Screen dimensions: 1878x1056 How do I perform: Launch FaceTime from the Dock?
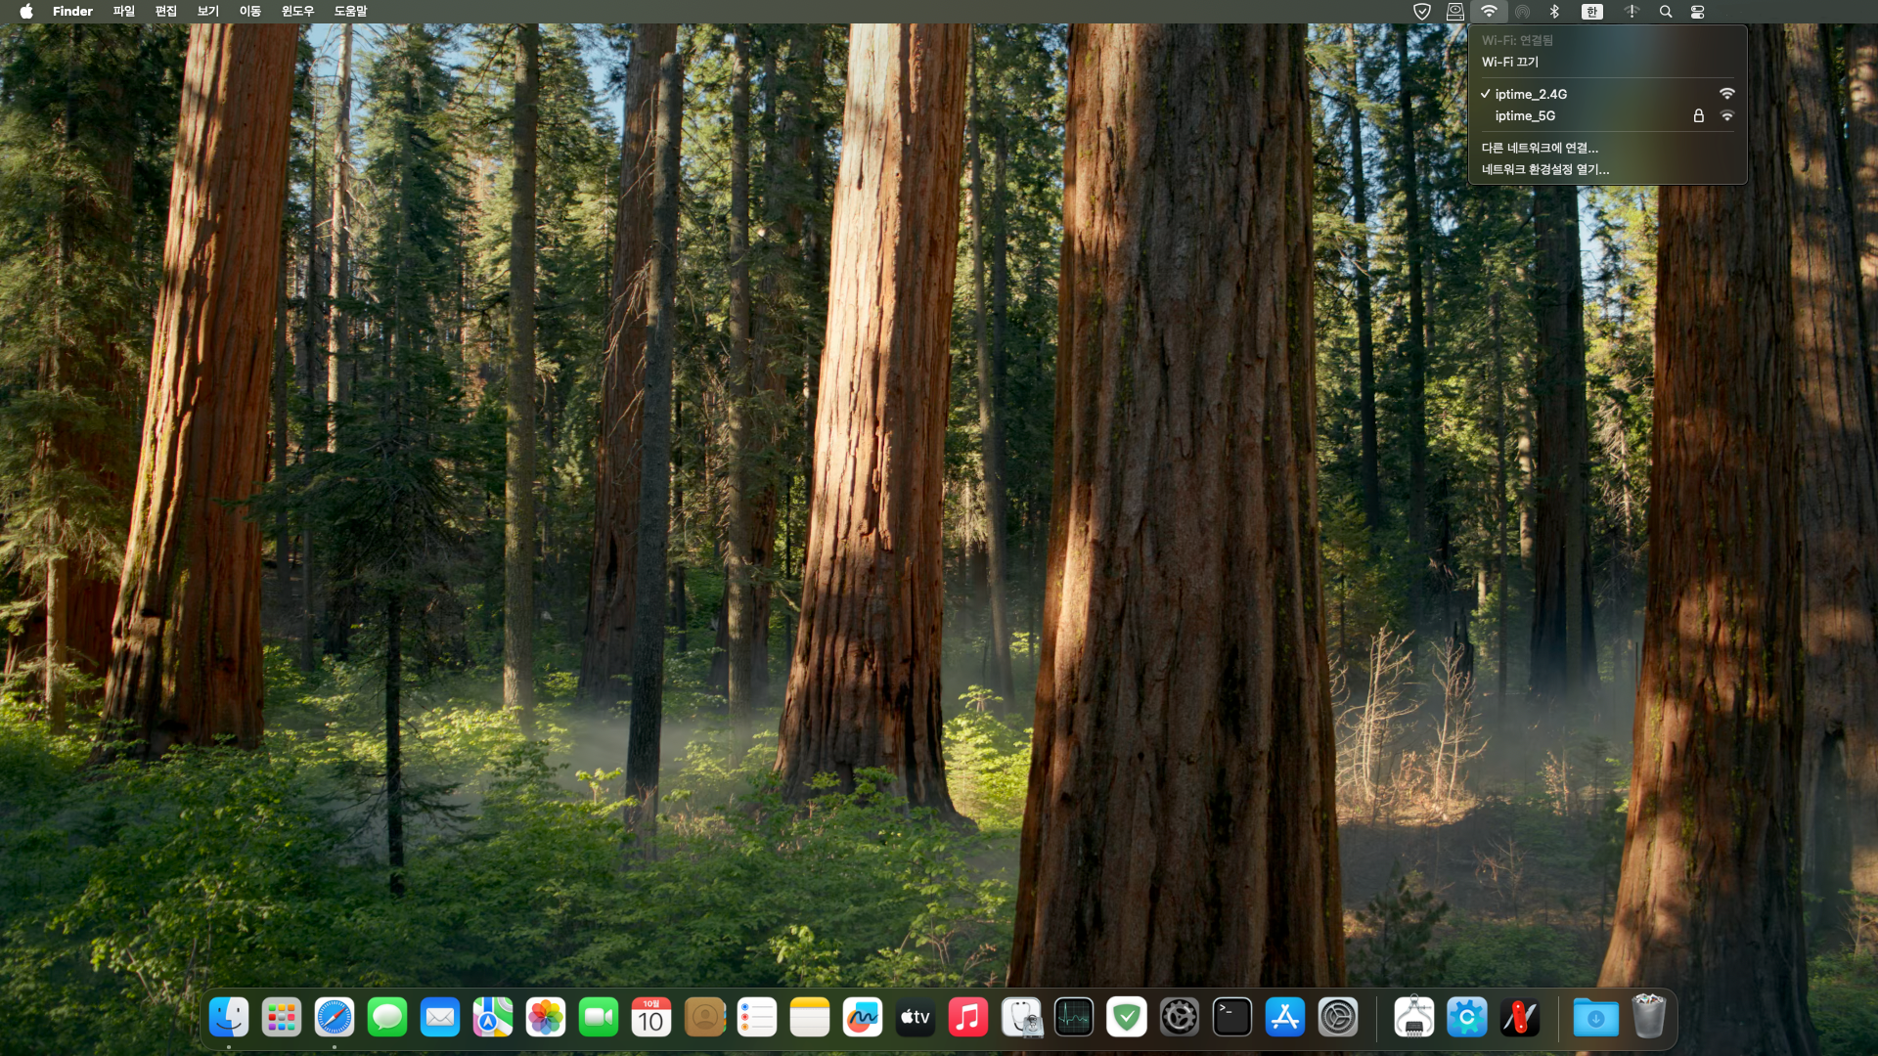[599, 1018]
